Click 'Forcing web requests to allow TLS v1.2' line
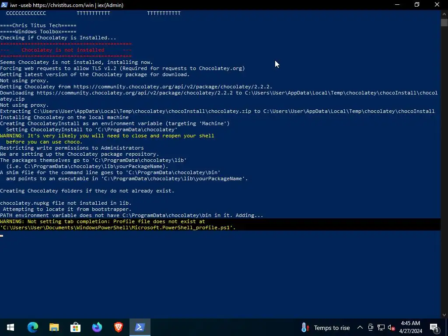The image size is (448, 336). coord(122,68)
